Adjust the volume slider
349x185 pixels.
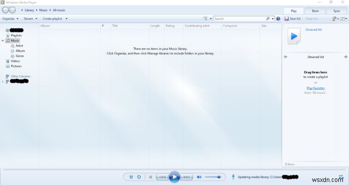point(213,177)
